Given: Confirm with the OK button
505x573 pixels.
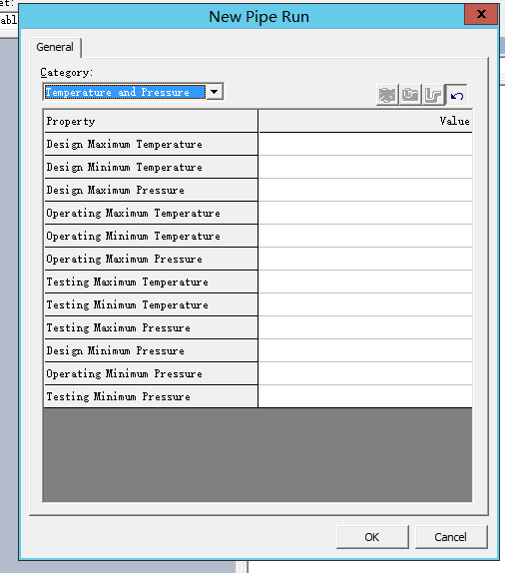Looking at the screenshot, I should (x=372, y=537).
